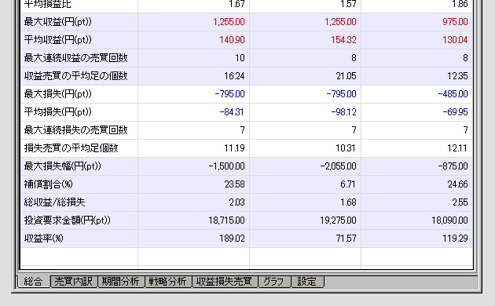Select the 収益率(%) row label
This screenshot has width=495, height=306.
click(x=43, y=238)
